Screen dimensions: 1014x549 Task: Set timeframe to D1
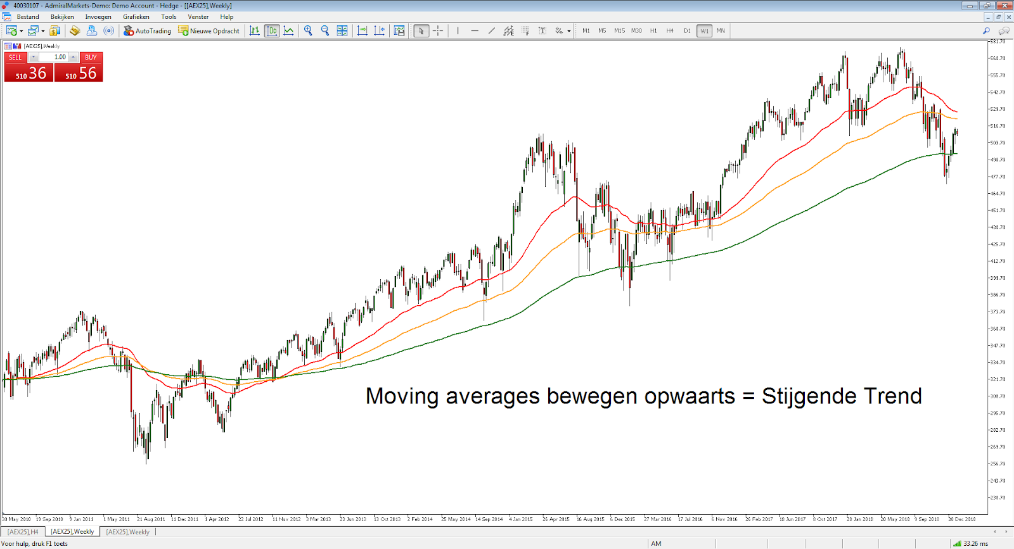click(687, 30)
